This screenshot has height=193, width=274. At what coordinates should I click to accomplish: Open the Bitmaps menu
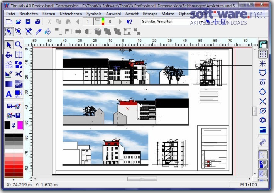click(x=150, y=14)
